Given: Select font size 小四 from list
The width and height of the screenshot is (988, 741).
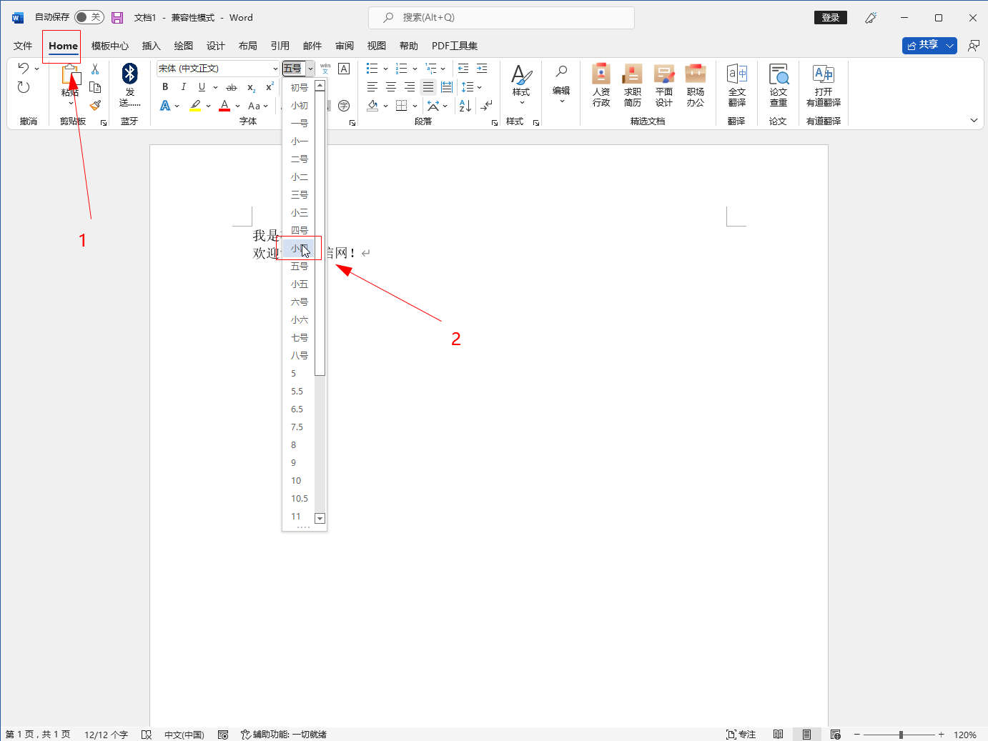Looking at the screenshot, I should tap(300, 249).
